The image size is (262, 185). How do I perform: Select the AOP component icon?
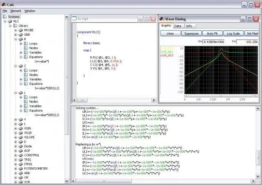coord(20,150)
